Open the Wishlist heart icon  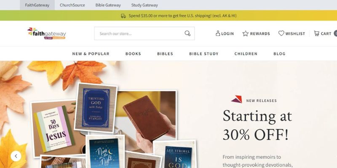(x=281, y=33)
